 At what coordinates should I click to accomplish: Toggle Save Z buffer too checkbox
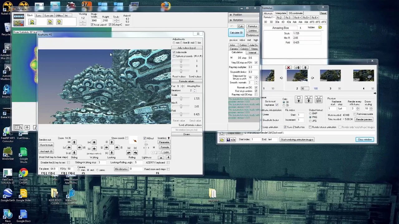(285, 127)
